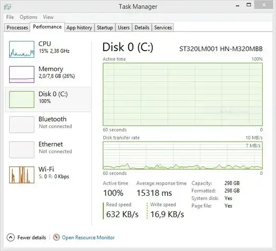Click the Active time graph

point(182,94)
